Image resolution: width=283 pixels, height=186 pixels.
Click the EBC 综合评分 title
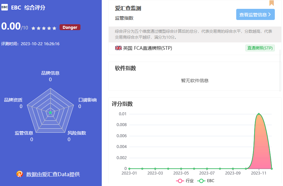click(x=28, y=8)
